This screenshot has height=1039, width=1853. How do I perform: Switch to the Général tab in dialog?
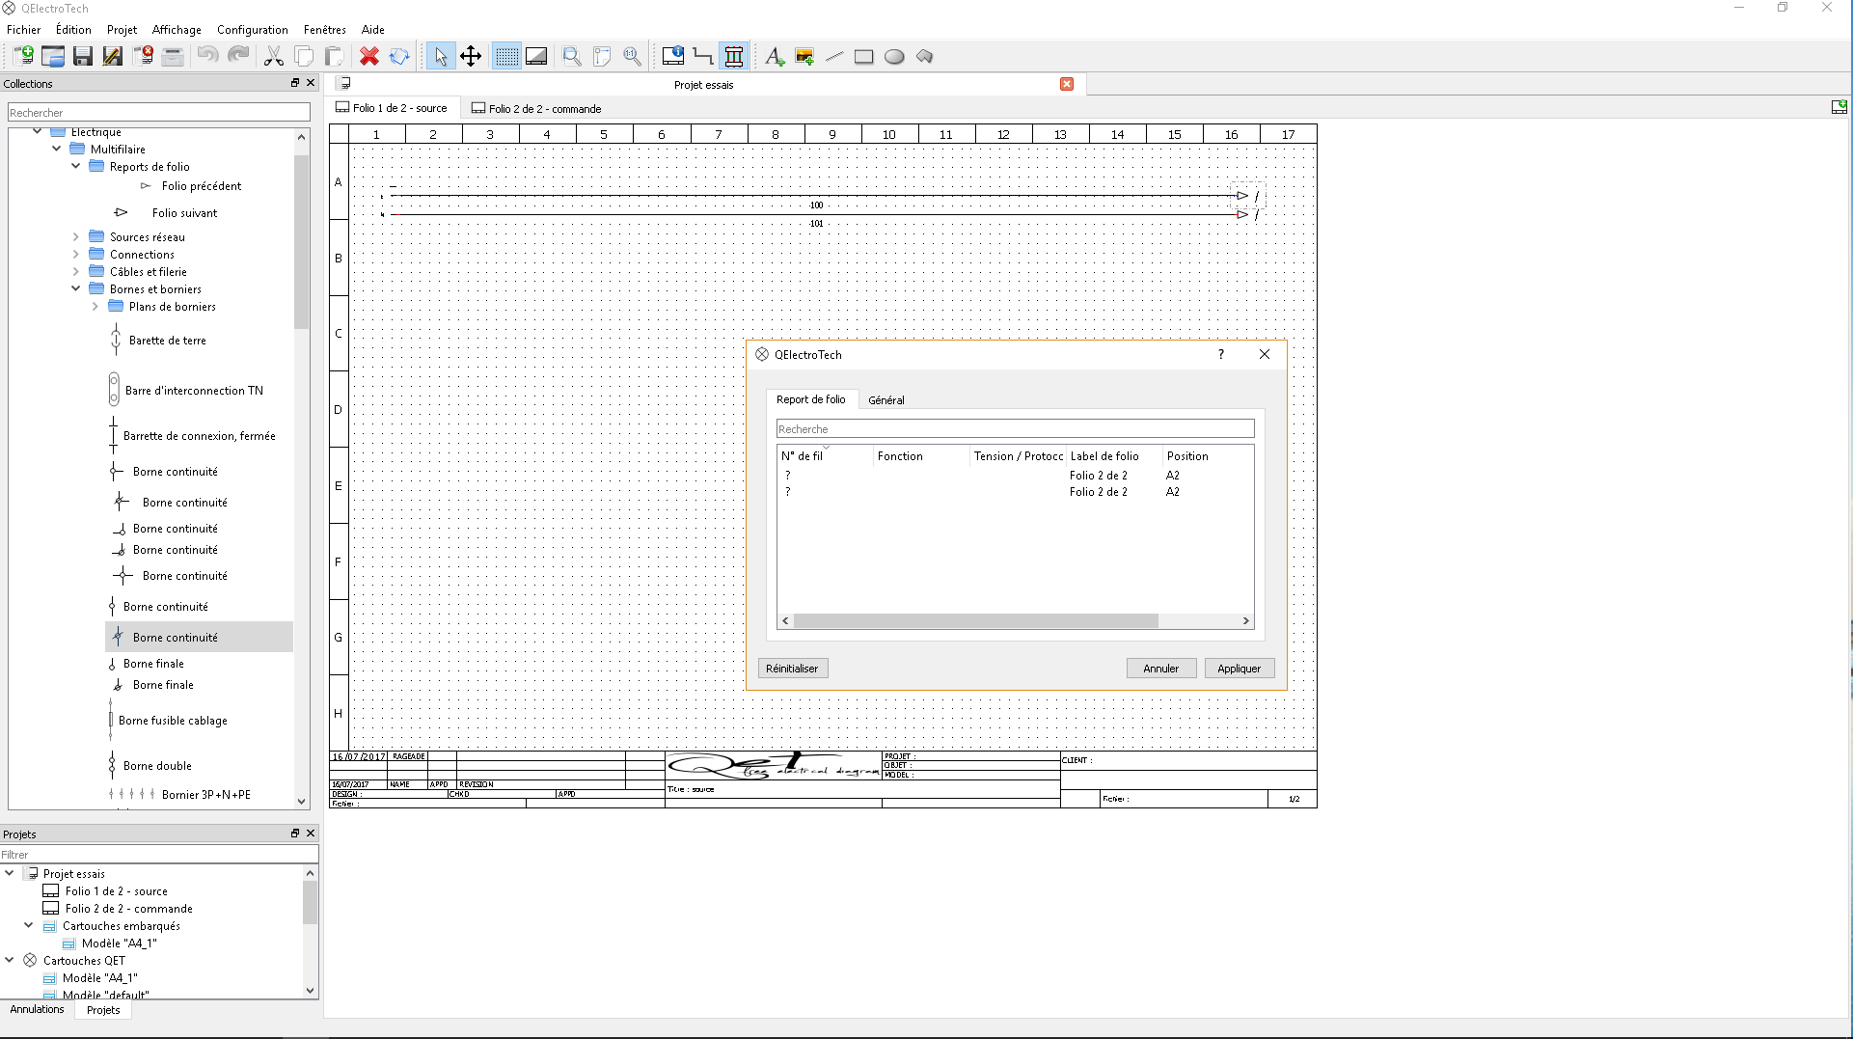coord(886,400)
